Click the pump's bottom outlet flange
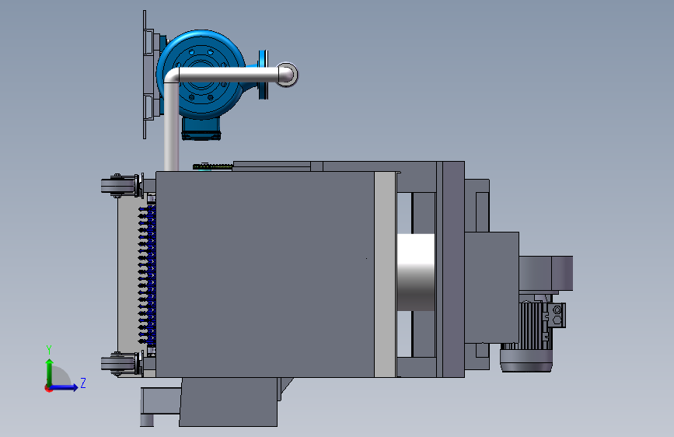This screenshot has width=674, height=437. pos(201,136)
